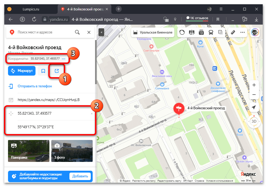Viewport: 267px width, 187px height.
Task: Open Редактировать карту link
Action: click(169, 181)
